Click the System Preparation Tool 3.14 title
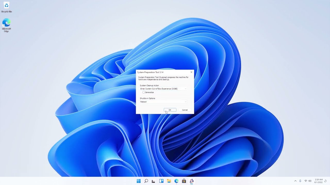Image resolution: width=330 pixels, height=185 pixels. coord(150,72)
